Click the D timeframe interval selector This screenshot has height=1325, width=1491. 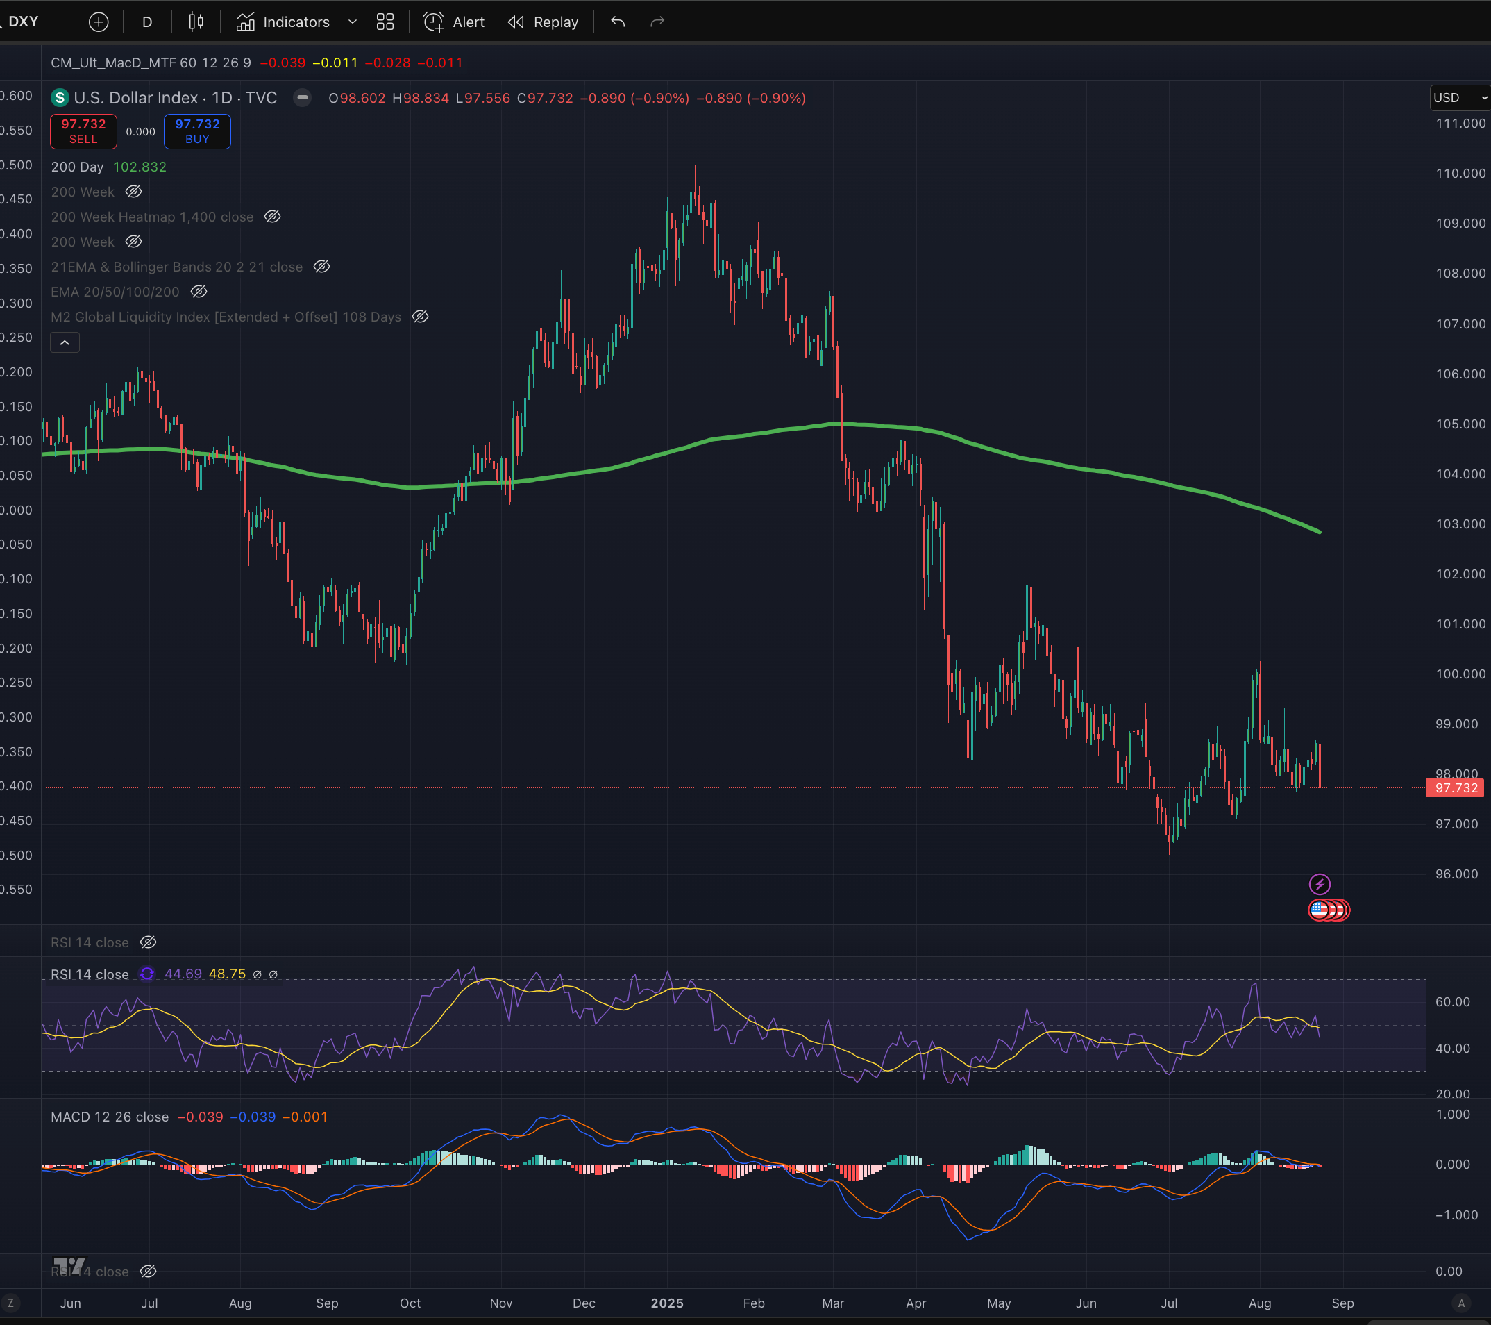click(x=147, y=22)
